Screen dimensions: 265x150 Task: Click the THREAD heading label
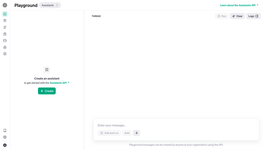pyautogui.click(x=96, y=16)
